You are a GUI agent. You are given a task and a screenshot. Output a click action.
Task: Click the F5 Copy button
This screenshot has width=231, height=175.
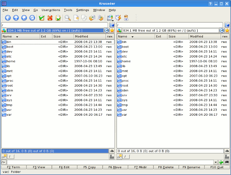point(90,167)
